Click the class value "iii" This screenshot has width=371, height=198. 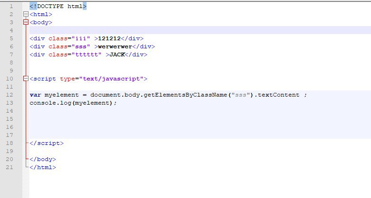point(81,38)
